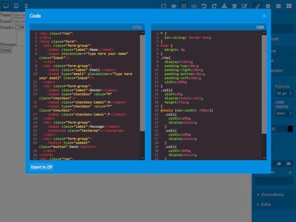This screenshot has height=222, width=296.
Task: Click the view code icon in toolbar
Action: point(194,7)
